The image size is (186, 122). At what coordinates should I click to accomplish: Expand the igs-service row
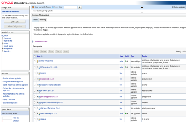pyautogui.click(x=37, y=73)
